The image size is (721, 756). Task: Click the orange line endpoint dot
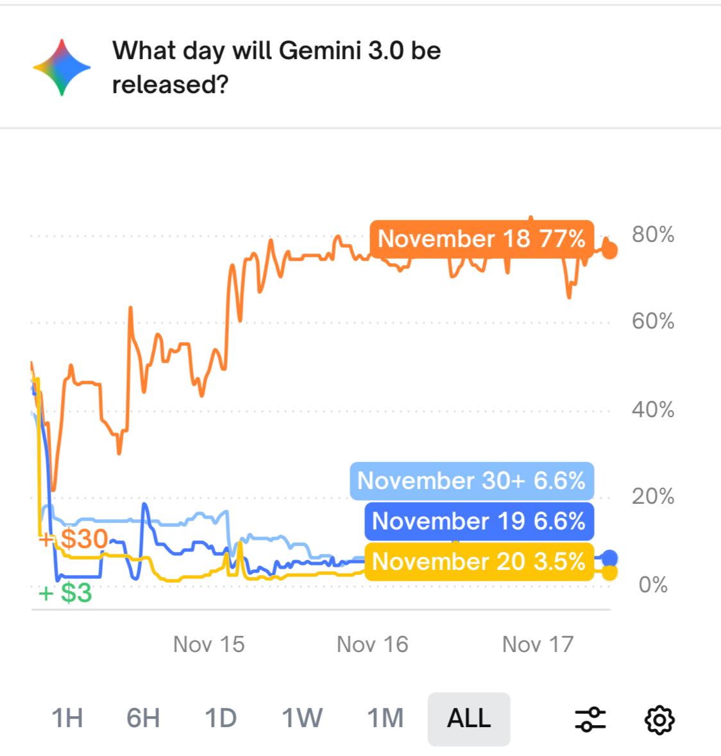(610, 250)
